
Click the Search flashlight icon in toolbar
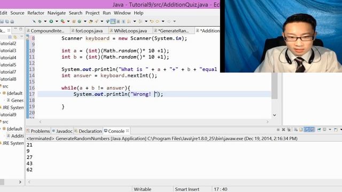[97, 21]
